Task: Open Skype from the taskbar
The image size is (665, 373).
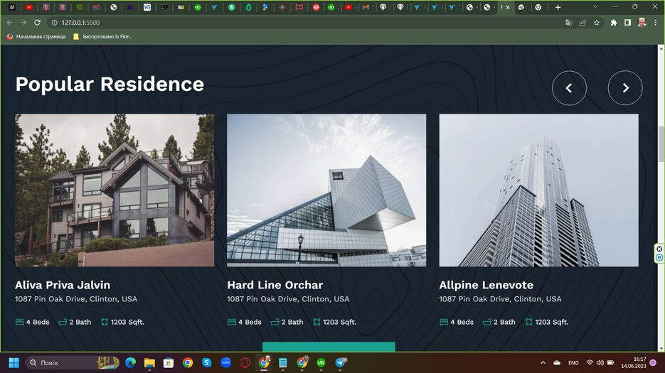Action: 206,363
